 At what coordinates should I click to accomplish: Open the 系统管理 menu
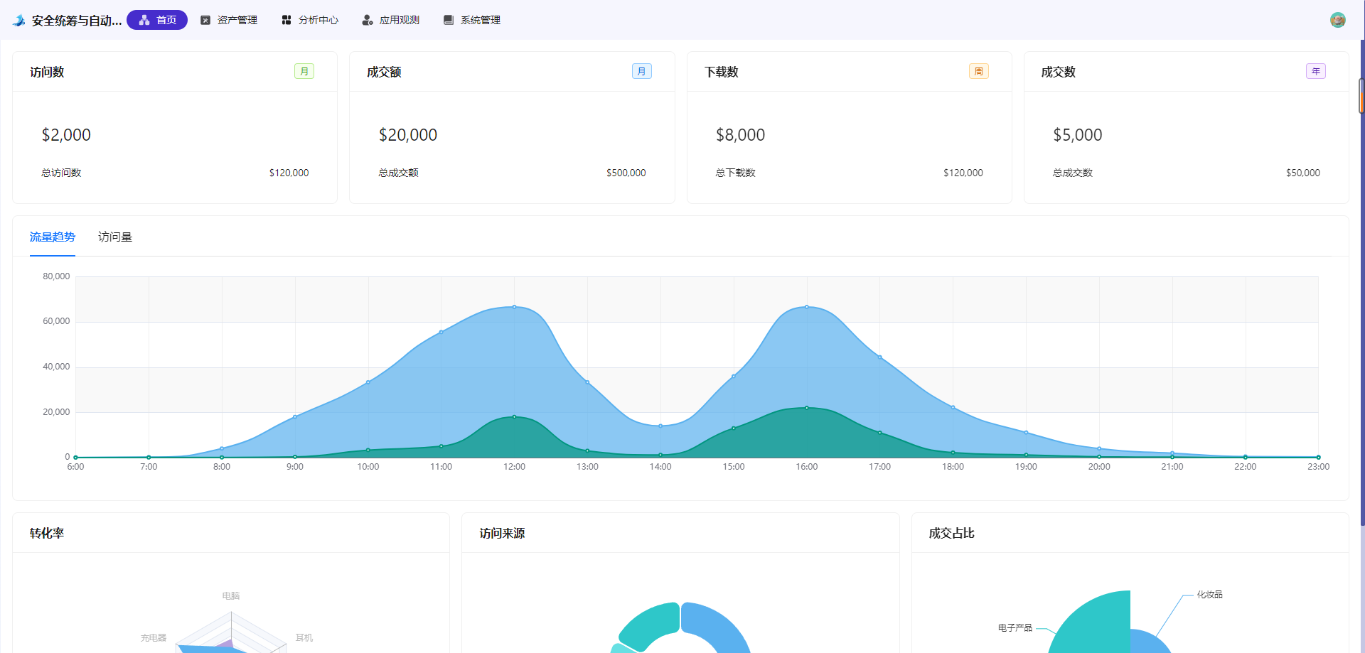pos(472,20)
